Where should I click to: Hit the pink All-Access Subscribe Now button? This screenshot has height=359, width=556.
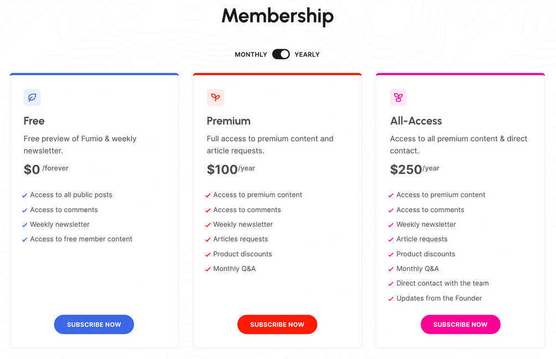pyautogui.click(x=460, y=325)
